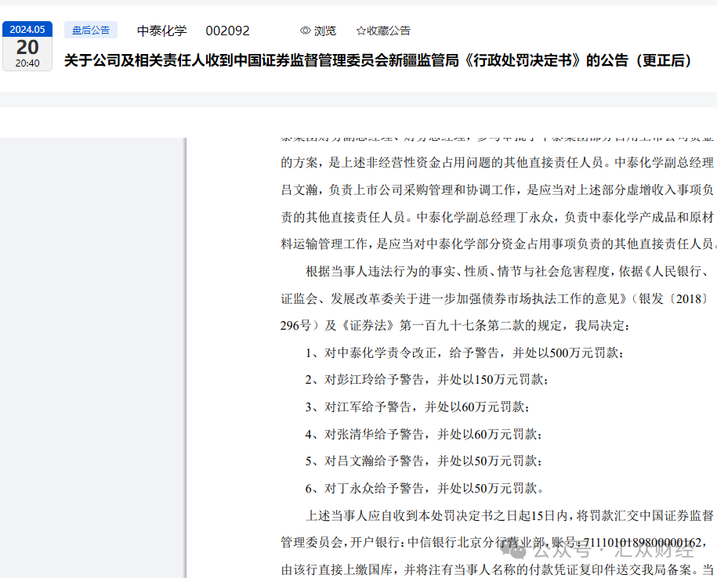Open the 盘后公告 tag
The width and height of the screenshot is (717, 578).
(91, 31)
